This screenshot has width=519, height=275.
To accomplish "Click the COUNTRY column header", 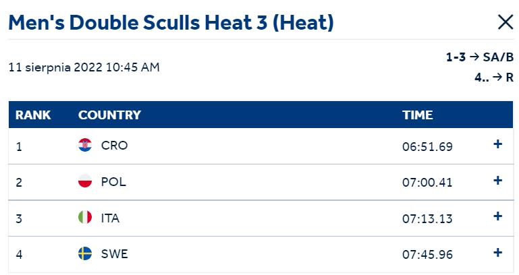I will [x=109, y=115].
